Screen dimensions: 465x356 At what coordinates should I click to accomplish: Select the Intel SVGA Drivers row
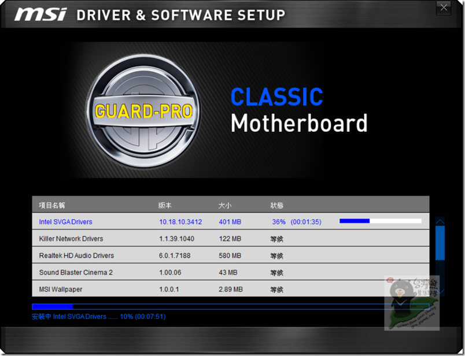(230, 221)
